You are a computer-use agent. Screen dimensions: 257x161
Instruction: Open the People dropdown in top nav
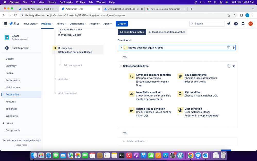pos(95,24)
